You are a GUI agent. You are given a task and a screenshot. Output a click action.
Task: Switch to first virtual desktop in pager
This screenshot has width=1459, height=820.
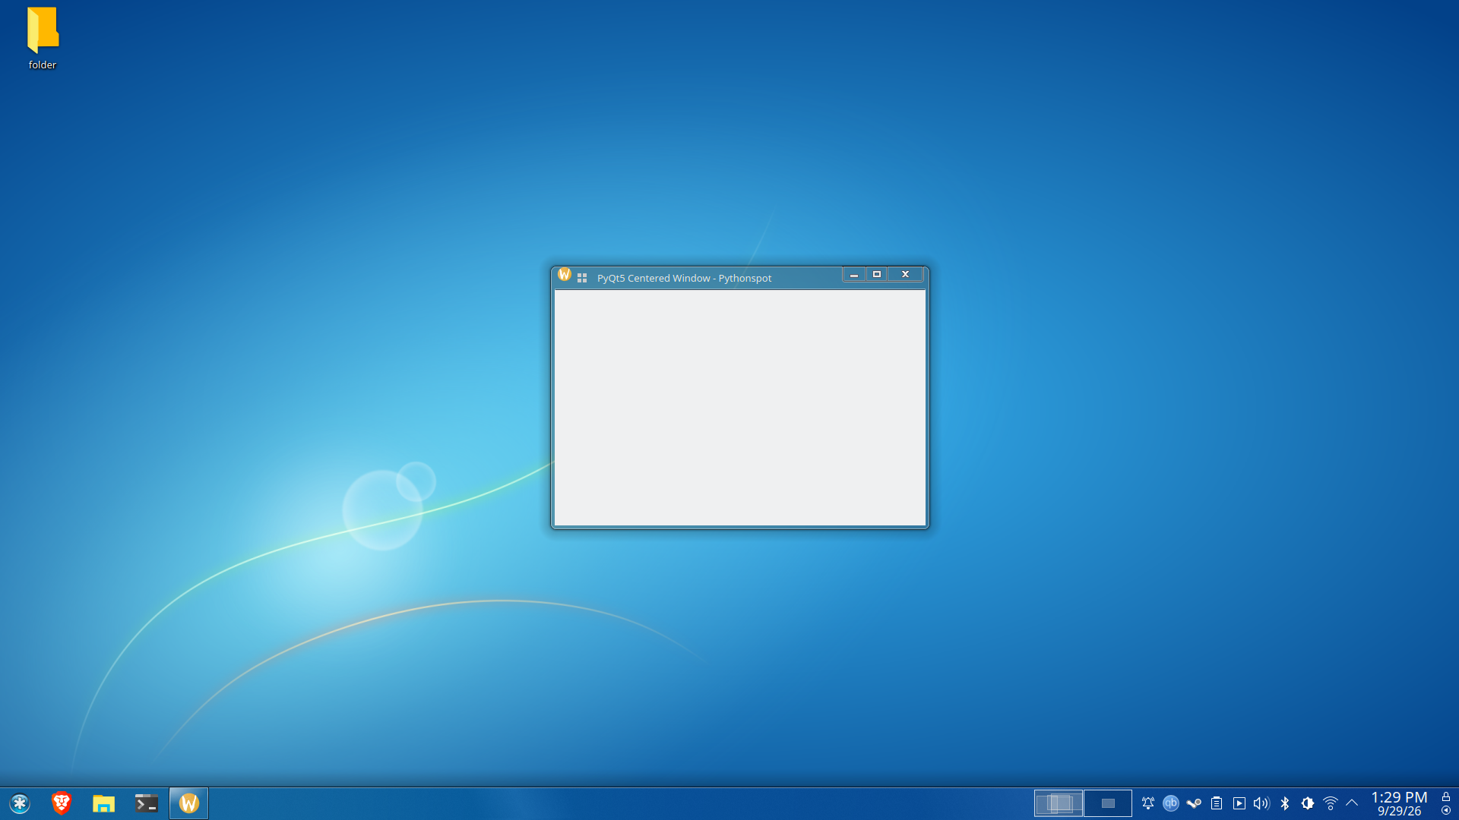(x=1059, y=803)
